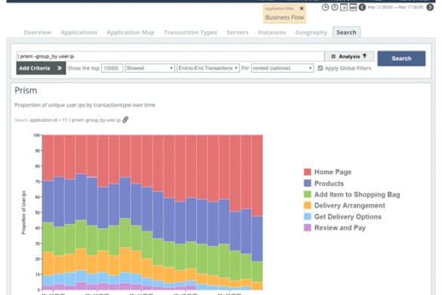
Task: Click the timeline bar icon beside calendar
Action: 353,8
